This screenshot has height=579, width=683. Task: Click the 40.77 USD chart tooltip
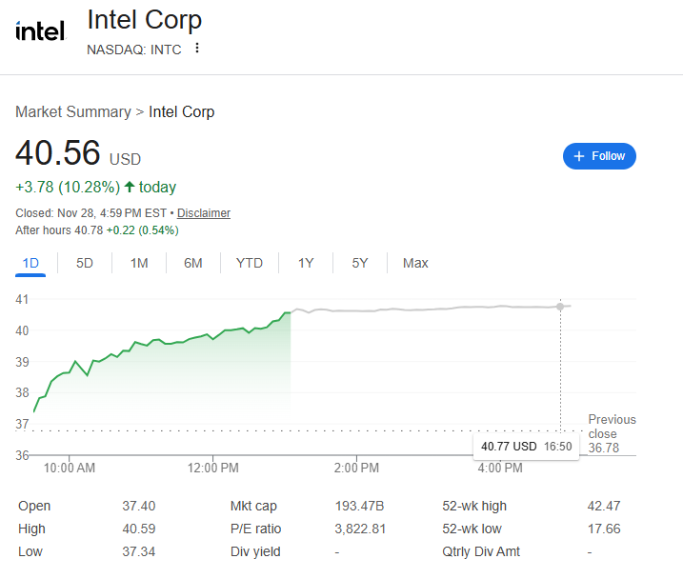(526, 447)
